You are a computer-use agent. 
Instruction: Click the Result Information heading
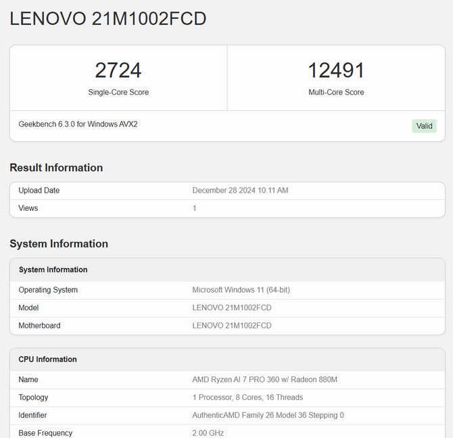pos(56,168)
